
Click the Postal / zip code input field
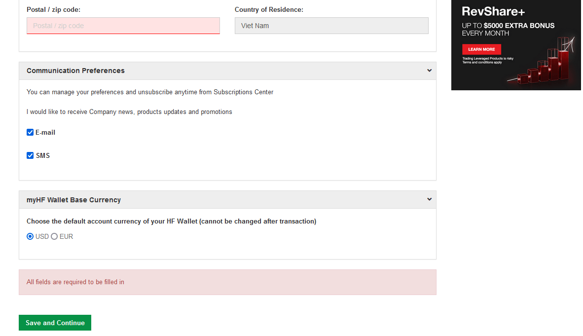(123, 26)
